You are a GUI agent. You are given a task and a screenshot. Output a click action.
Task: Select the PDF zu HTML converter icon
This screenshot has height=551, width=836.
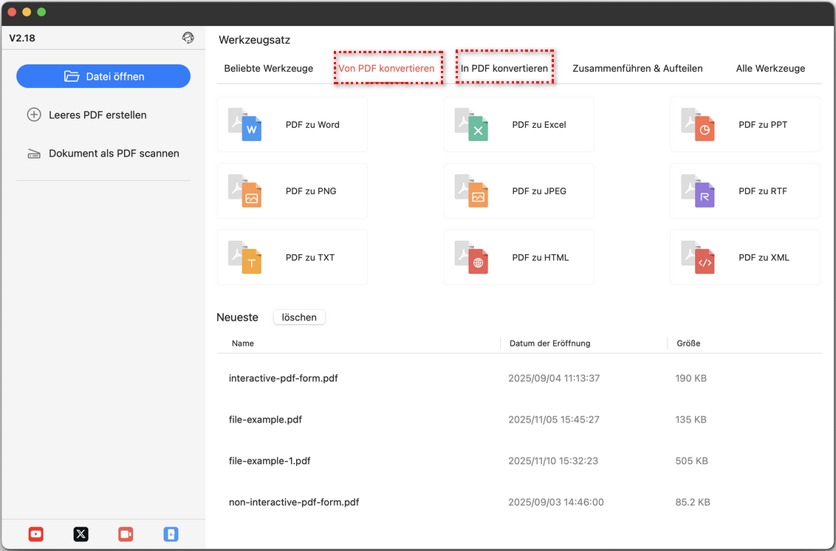[472, 258]
